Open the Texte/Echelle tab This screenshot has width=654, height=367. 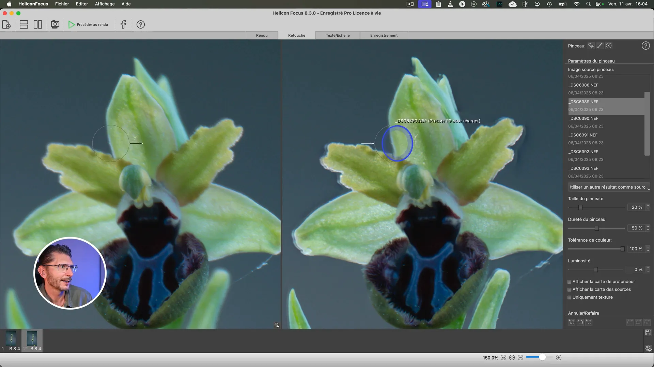tap(338, 35)
